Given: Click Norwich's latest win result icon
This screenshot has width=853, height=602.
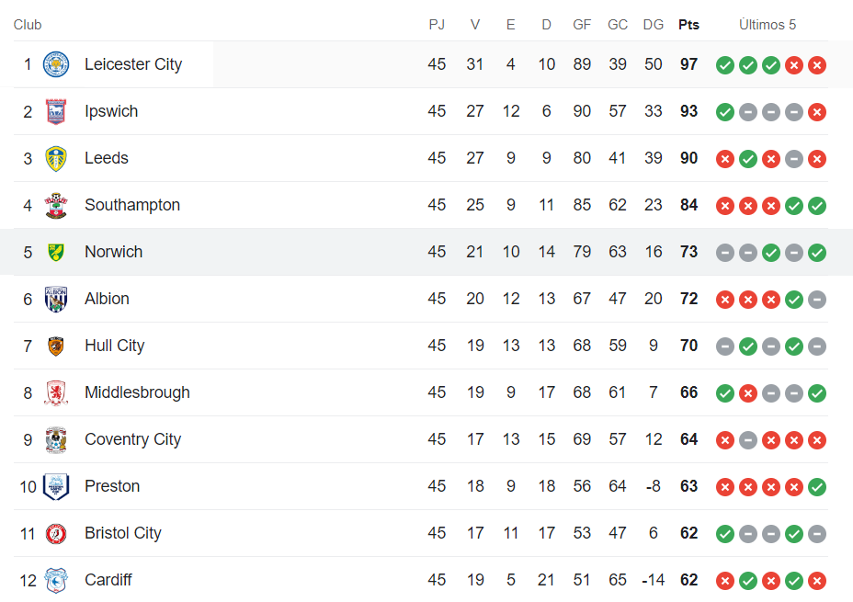Looking at the screenshot, I should (x=817, y=253).
